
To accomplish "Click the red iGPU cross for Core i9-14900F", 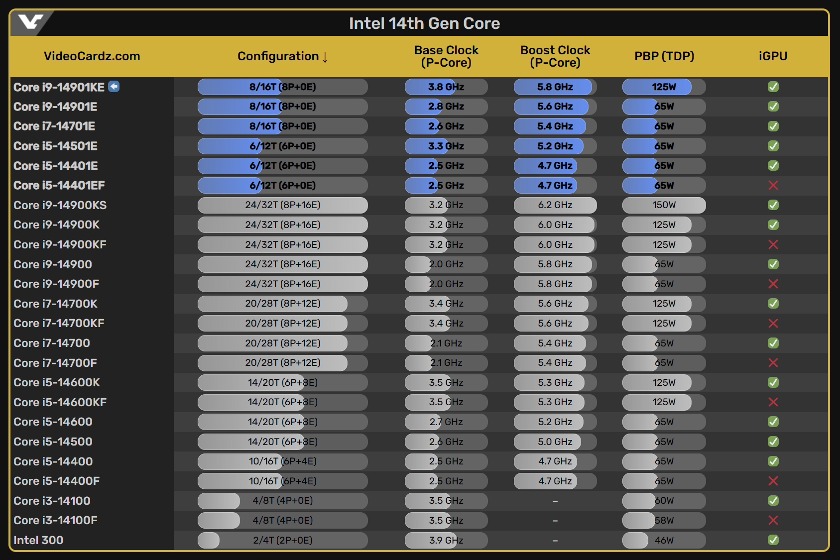I will tap(773, 284).
